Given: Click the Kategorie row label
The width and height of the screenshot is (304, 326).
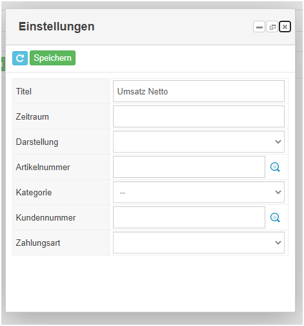Looking at the screenshot, I should [34, 192].
